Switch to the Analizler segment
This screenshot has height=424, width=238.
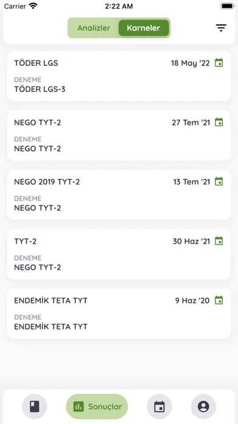click(93, 28)
